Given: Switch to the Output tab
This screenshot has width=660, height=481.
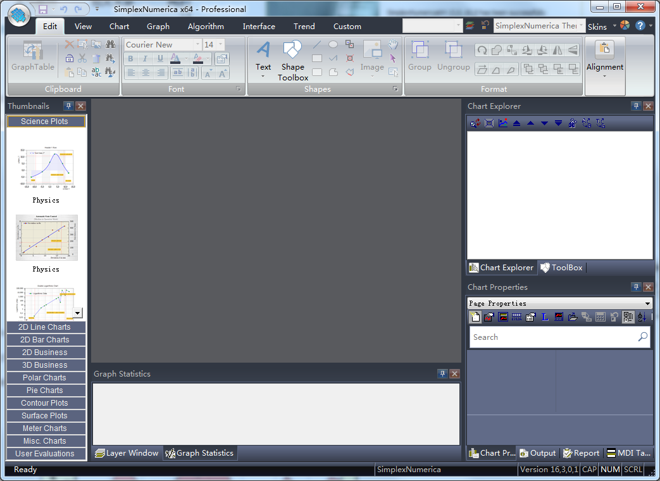Looking at the screenshot, I should (x=538, y=453).
